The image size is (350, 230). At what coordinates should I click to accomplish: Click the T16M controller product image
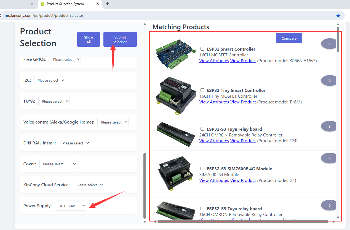pyautogui.click(x=173, y=95)
